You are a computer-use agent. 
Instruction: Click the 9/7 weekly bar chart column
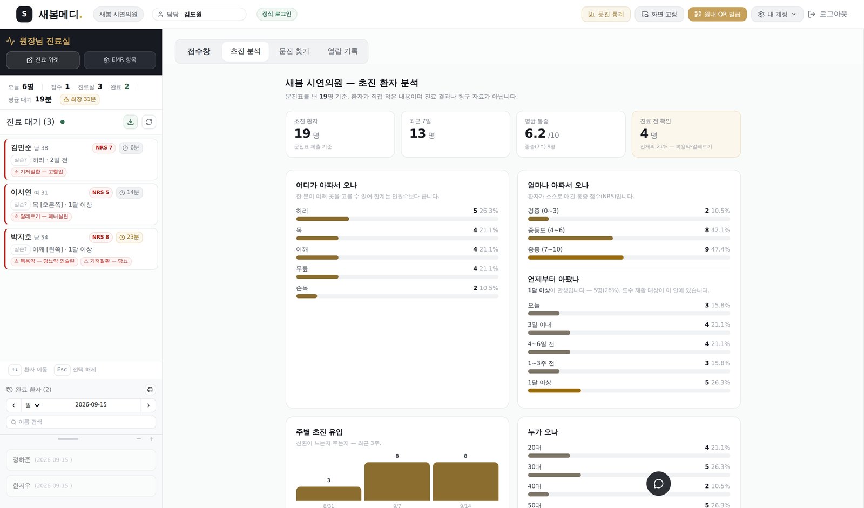pyautogui.click(x=397, y=482)
